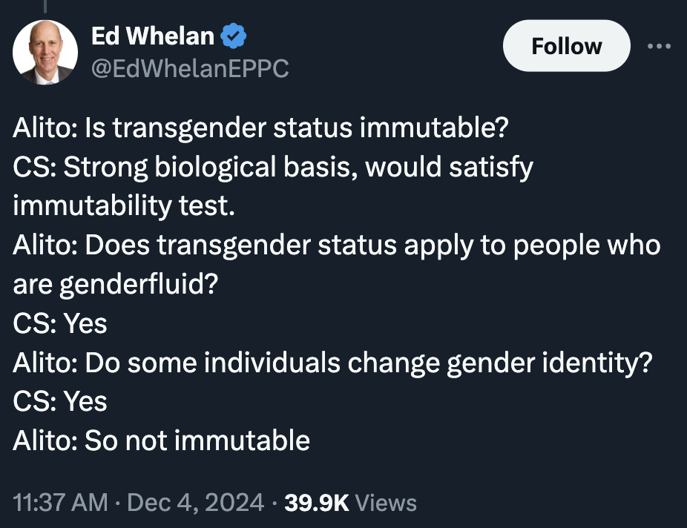
Task: Click the second 'CS: Yes' line
Action: pos(60,401)
